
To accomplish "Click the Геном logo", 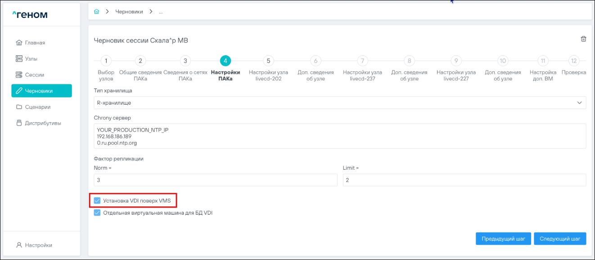I will point(30,15).
